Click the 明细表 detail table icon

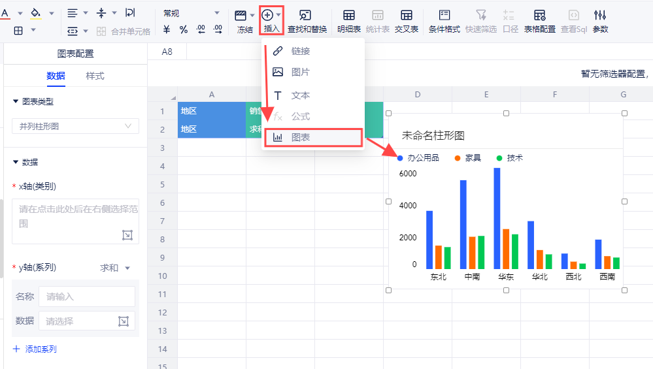[349, 21]
